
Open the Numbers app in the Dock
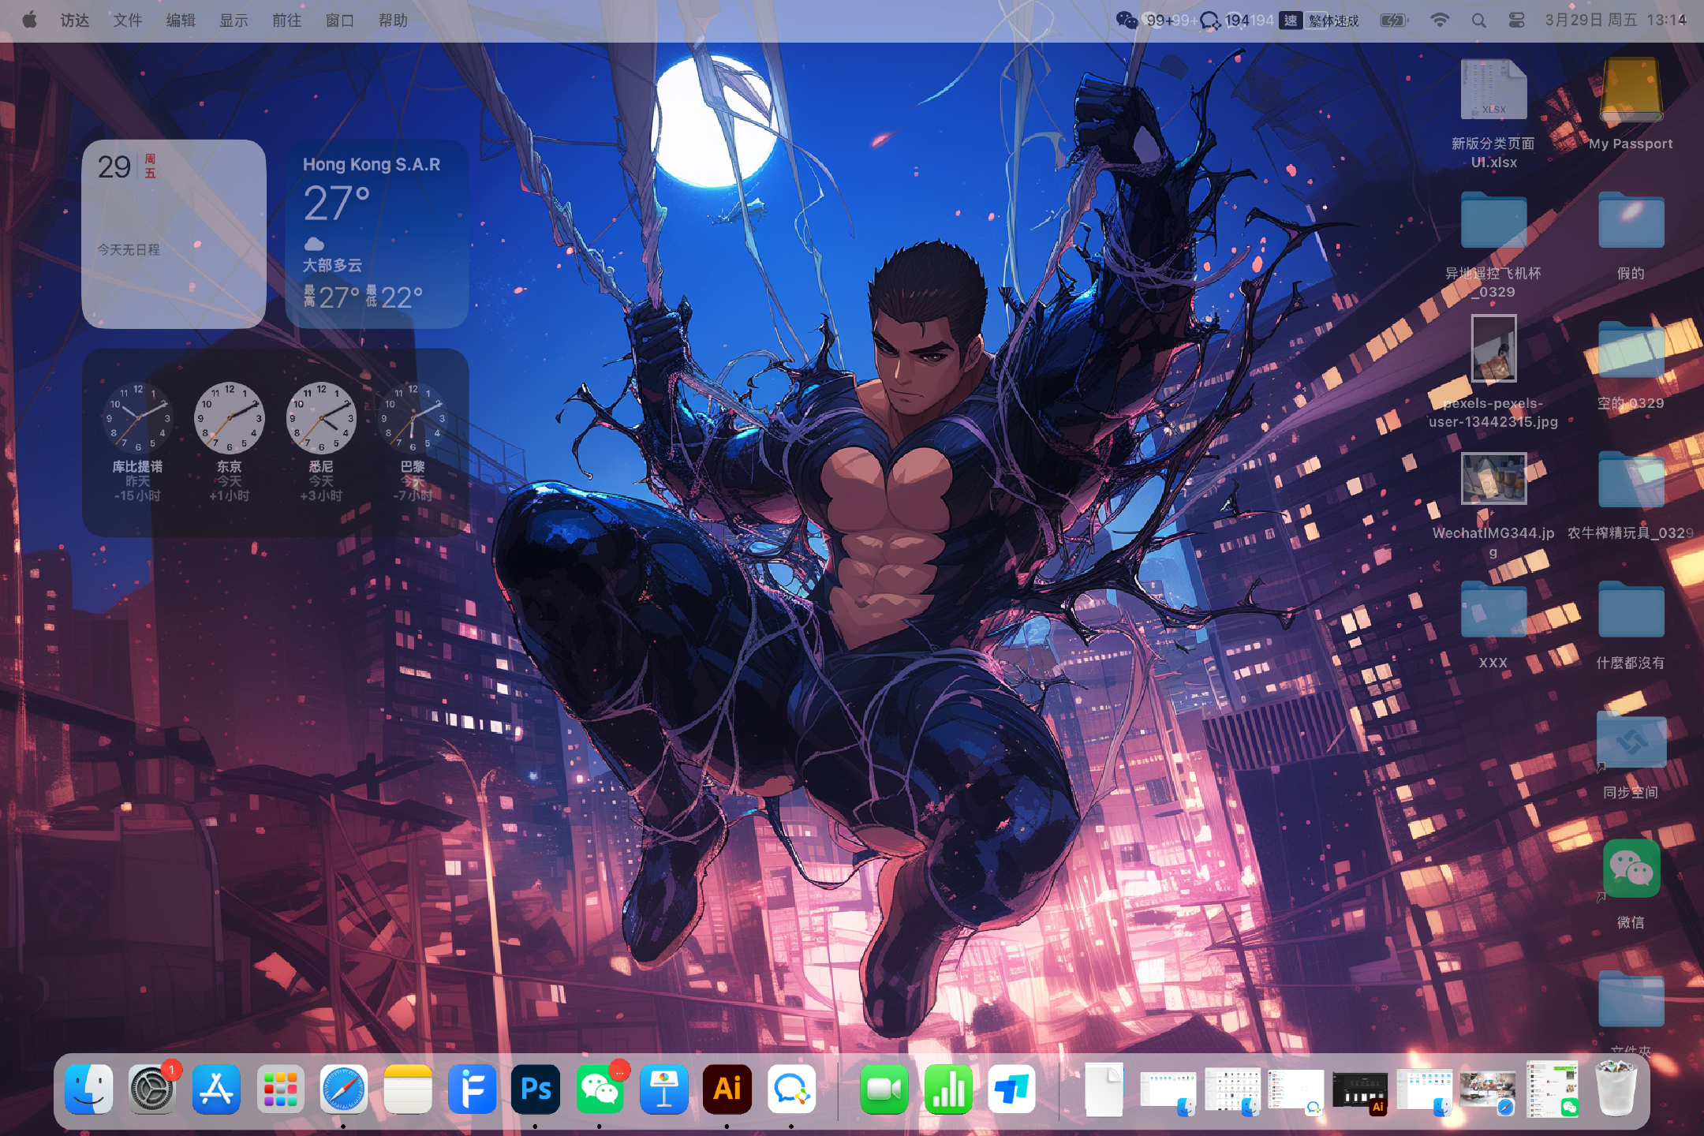tap(947, 1089)
